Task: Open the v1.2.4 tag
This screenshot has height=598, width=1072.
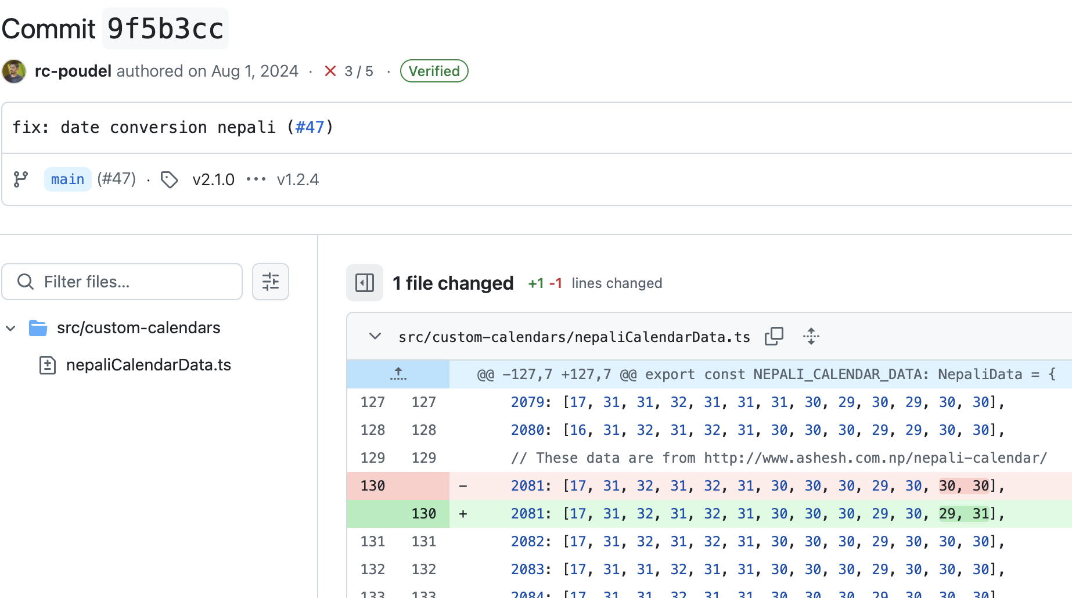Action: coord(298,180)
